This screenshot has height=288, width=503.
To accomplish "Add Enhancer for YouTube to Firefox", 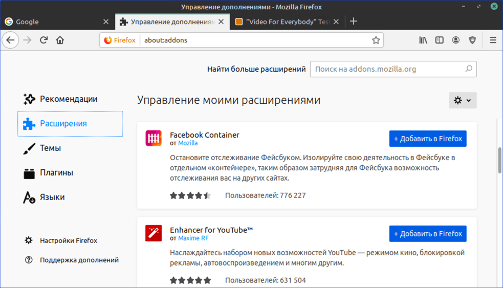I will [x=428, y=234].
